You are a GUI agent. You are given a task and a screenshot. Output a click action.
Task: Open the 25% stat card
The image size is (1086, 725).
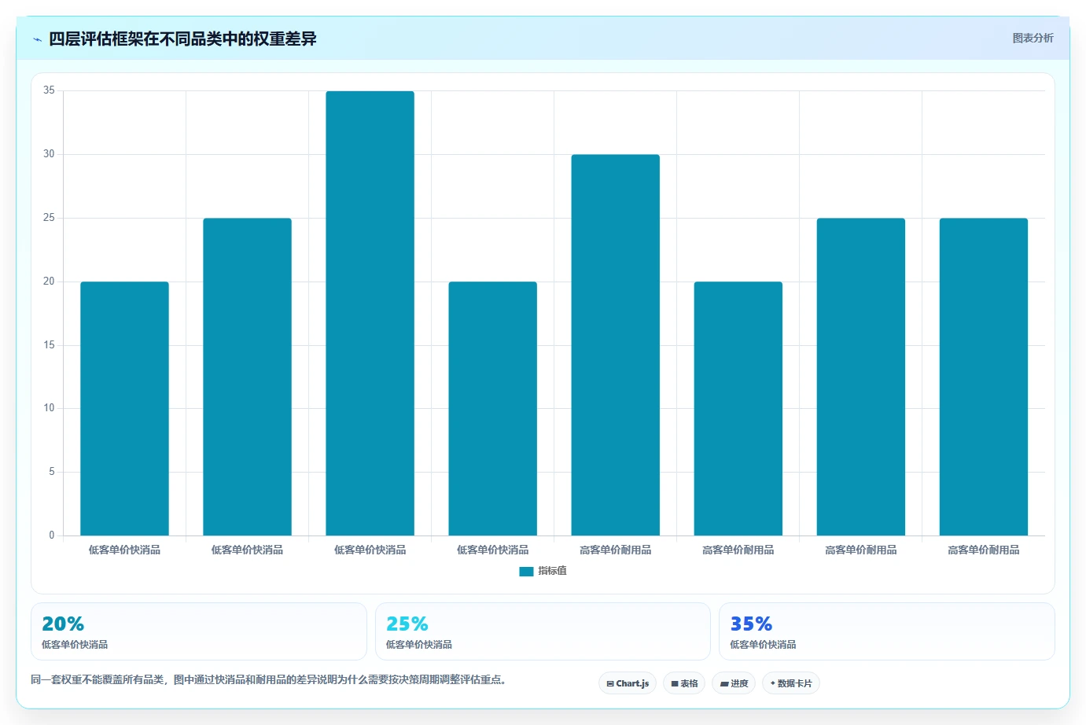pos(543,631)
